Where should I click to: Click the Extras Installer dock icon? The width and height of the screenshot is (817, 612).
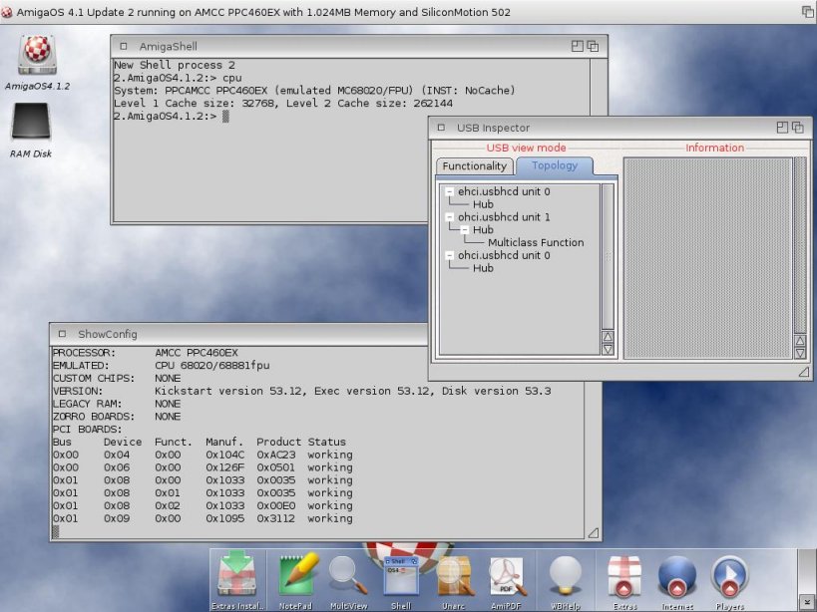pos(236,576)
